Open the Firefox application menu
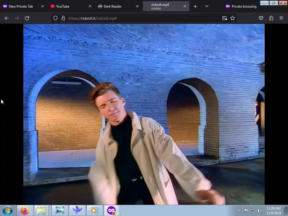This screenshot has height=216, width=288. (281, 18)
